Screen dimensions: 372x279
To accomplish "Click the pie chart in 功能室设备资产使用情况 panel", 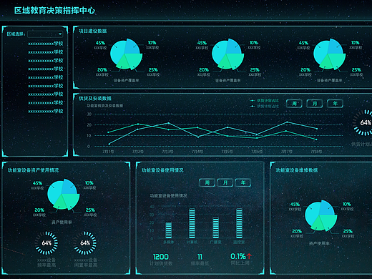I will pos(64,195).
